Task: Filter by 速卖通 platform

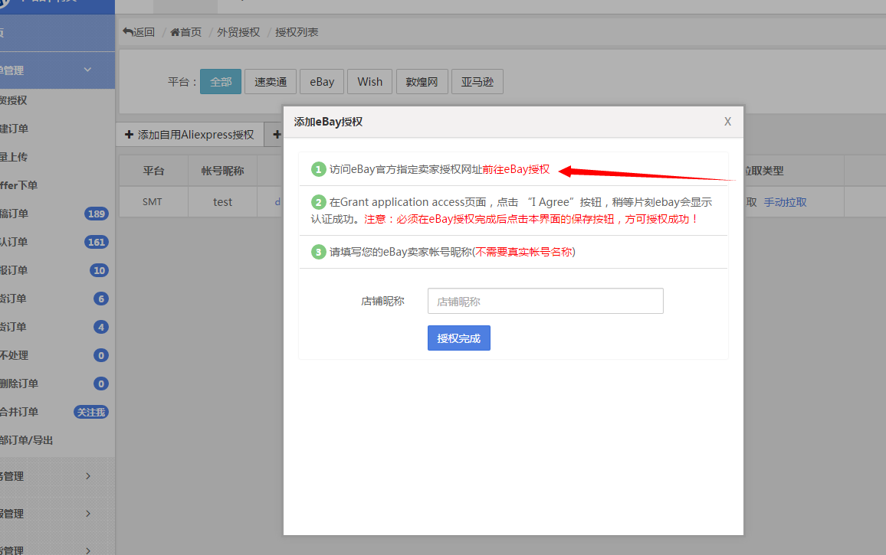Action: click(271, 82)
